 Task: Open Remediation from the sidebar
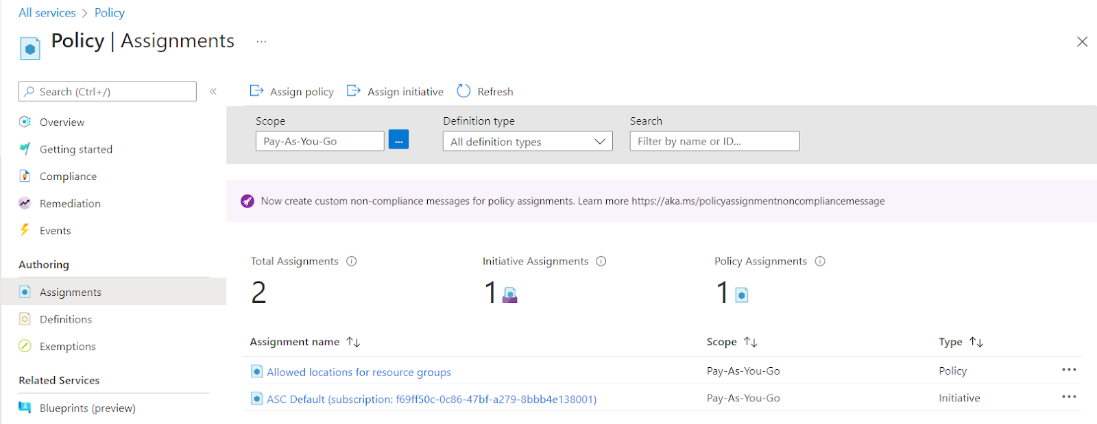[70, 203]
